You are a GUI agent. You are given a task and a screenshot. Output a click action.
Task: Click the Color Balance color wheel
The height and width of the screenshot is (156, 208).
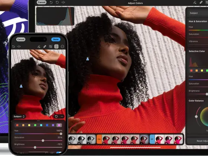pos(204,117)
